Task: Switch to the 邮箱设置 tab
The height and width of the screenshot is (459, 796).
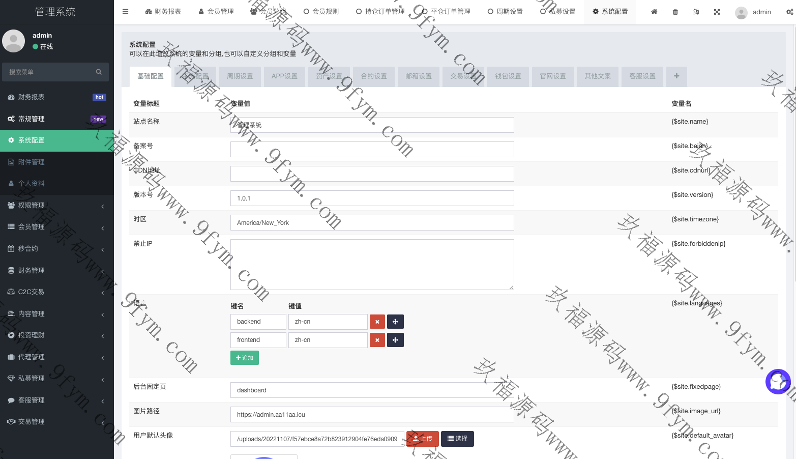Action: [x=418, y=76]
